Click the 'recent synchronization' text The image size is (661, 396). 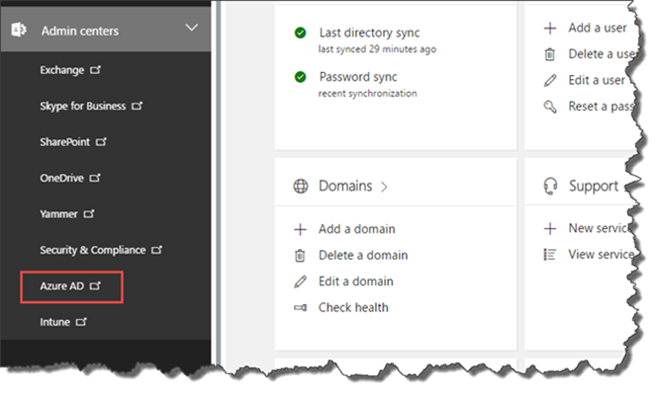[x=367, y=94]
